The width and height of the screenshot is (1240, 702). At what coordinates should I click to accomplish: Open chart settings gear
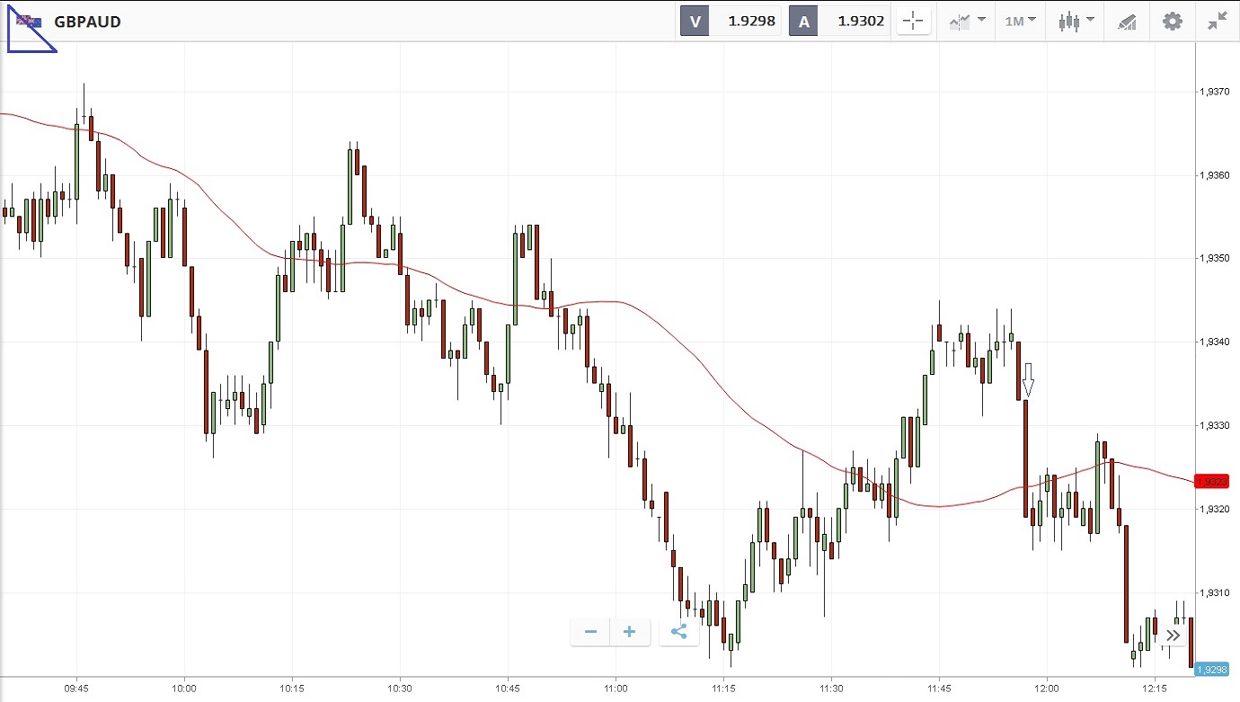[x=1173, y=22]
